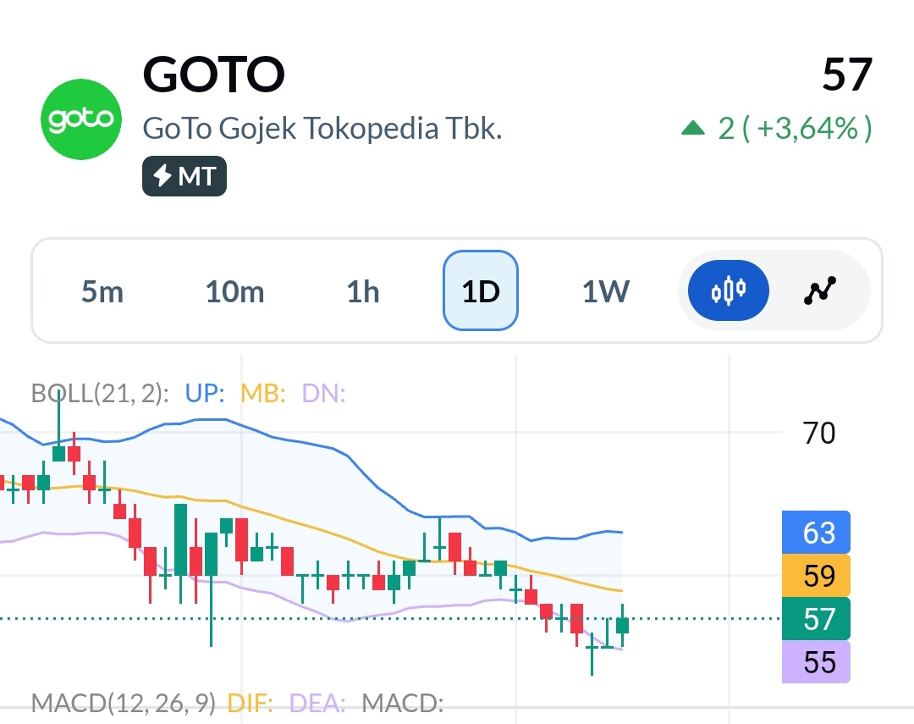Click the MB: Bollinger label
This screenshot has width=914, height=724.
coord(263,393)
